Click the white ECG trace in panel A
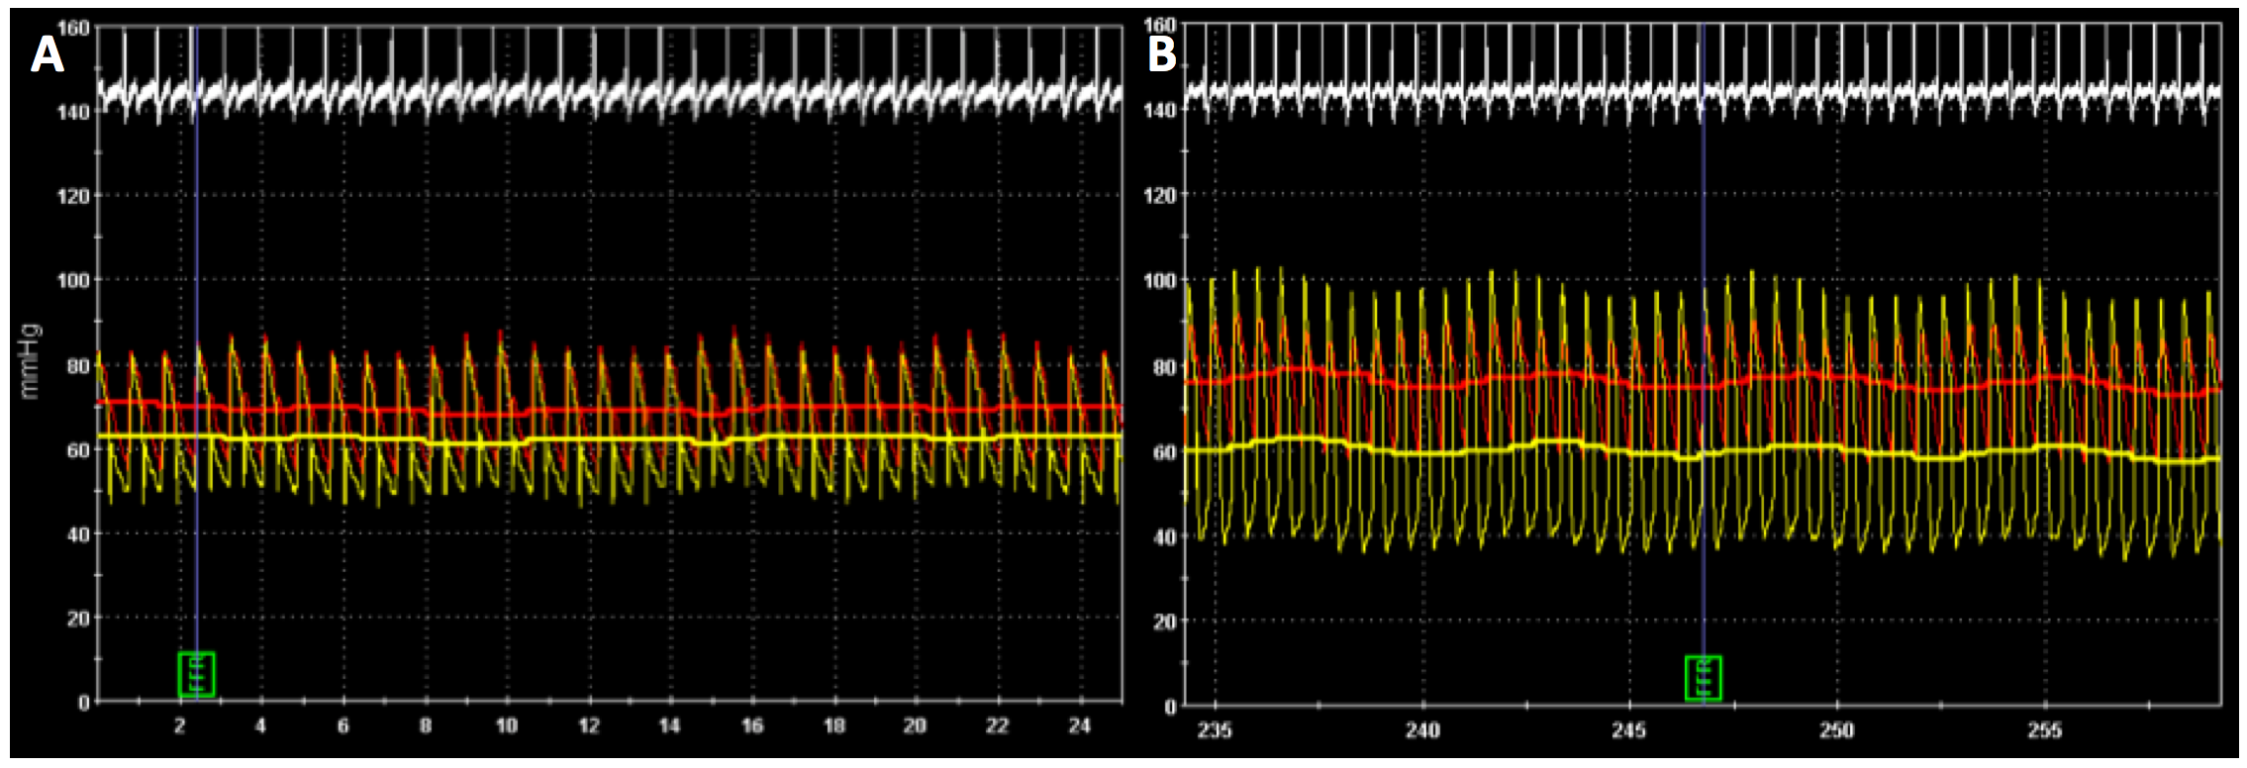Viewport: 2247px width, 768px height. point(594,96)
